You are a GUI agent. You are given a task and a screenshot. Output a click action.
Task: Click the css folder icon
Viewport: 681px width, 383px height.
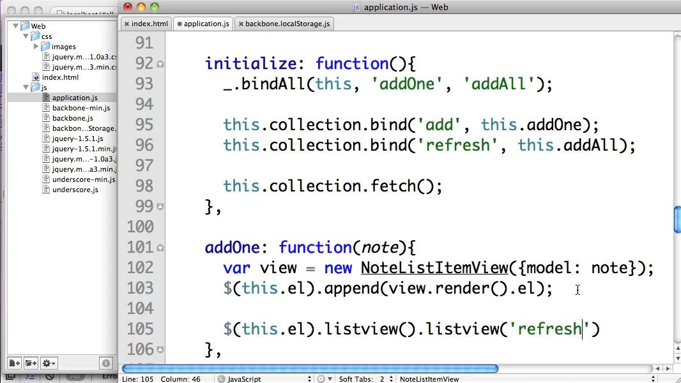[36, 36]
